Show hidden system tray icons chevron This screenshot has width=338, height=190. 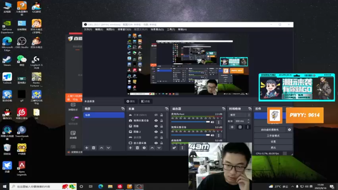coord(292,187)
